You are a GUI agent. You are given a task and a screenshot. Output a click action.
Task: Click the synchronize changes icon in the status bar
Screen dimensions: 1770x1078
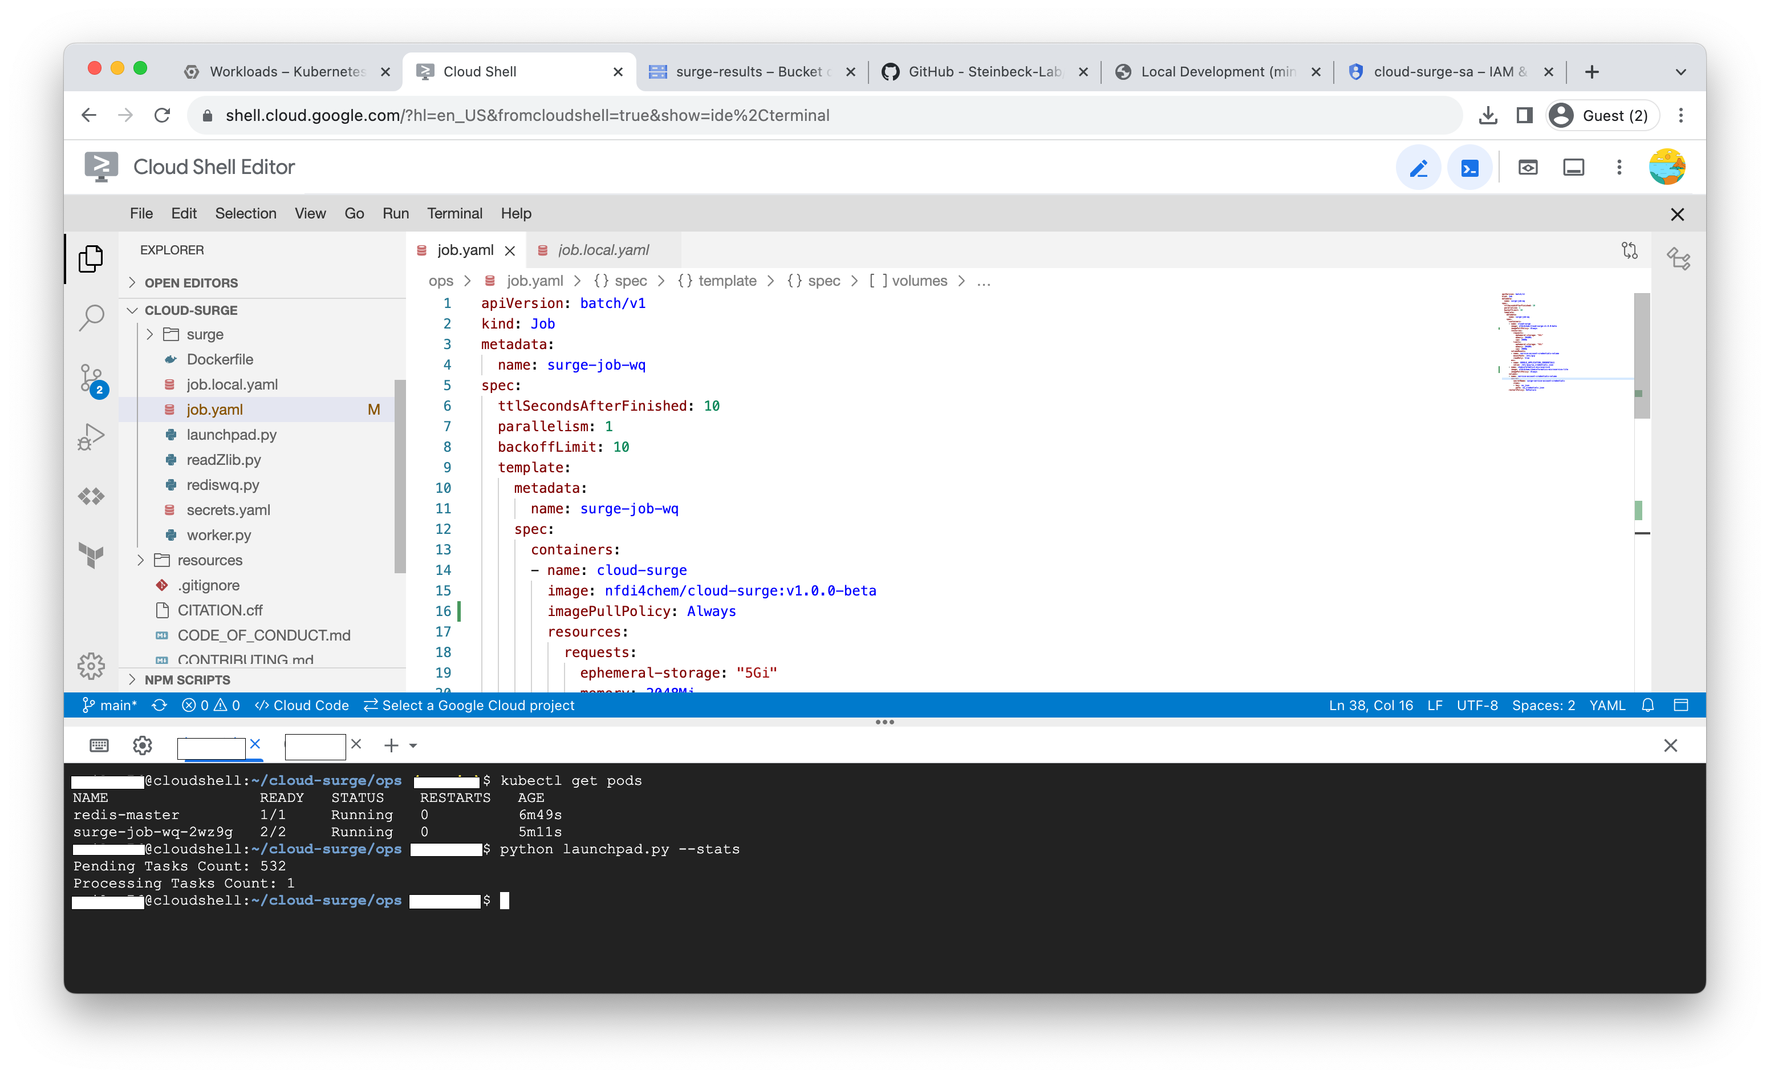coord(160,705)
